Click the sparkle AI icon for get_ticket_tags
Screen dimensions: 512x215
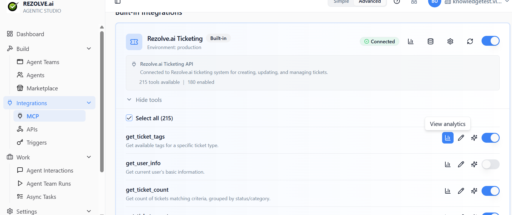point(474,138)
